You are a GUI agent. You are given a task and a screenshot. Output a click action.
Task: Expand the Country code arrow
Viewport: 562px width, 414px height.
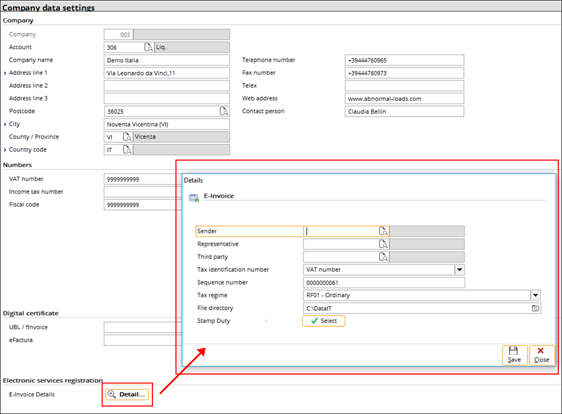click(x=5, y=150)
